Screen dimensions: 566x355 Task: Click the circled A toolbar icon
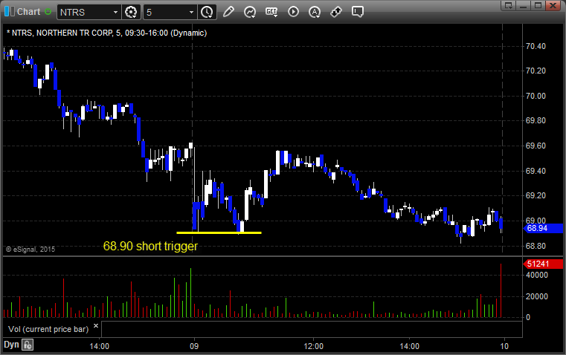pyautogui.click(x=315, y=12)
